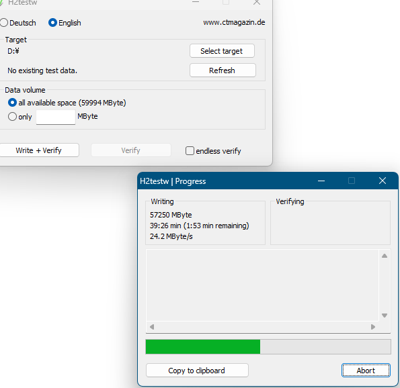Click the log scroll left arrow

click(152, 327)
